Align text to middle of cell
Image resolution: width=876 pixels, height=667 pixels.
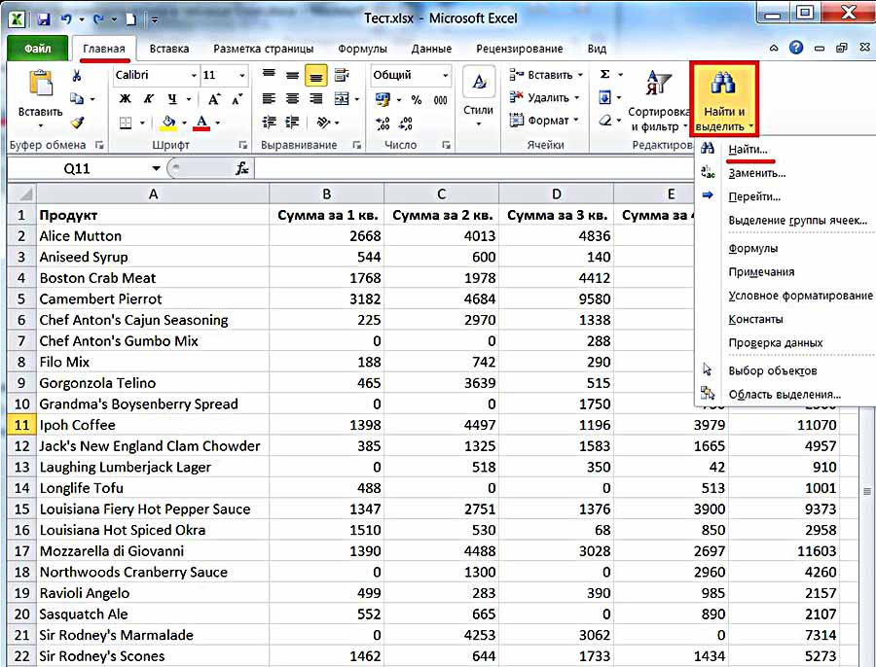[292, 75]
